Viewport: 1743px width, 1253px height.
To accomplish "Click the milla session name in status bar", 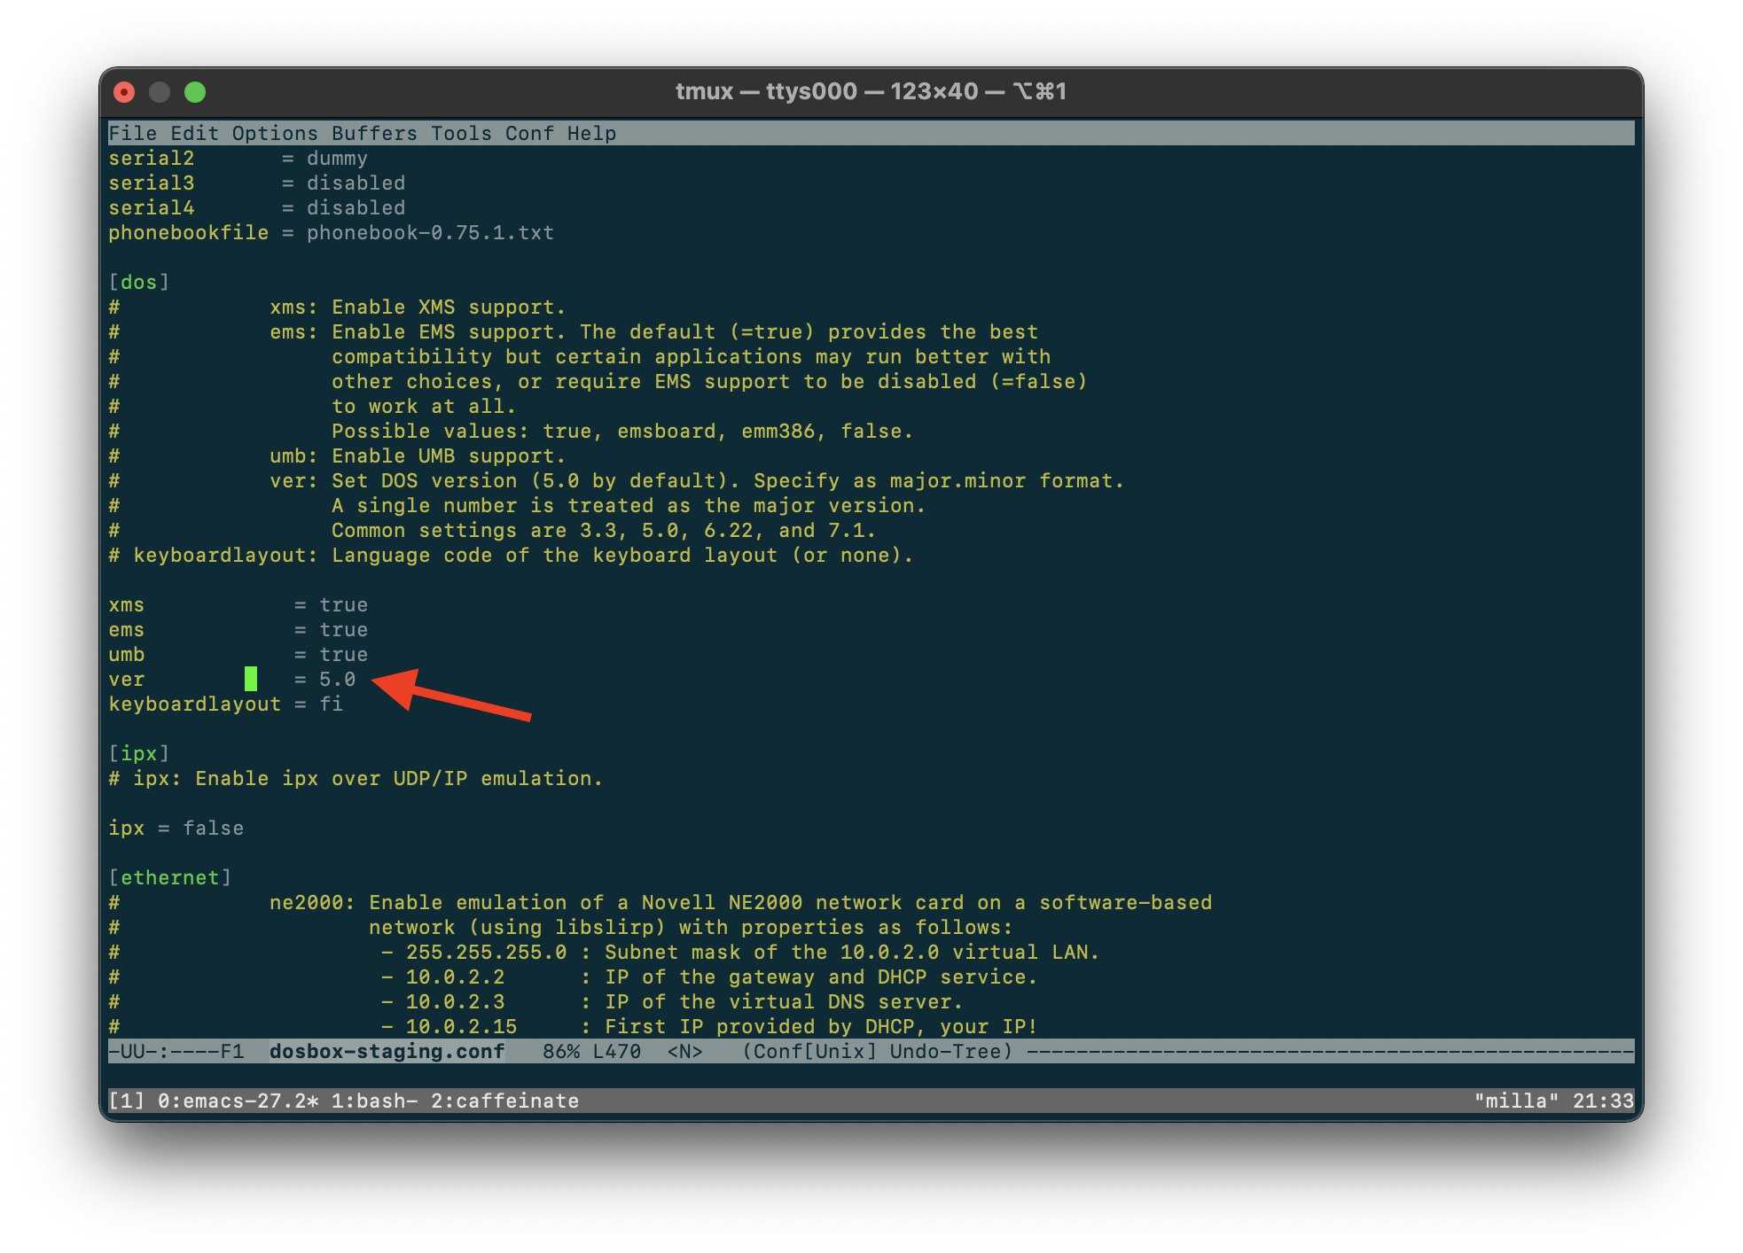I will pos(1517,1100).
